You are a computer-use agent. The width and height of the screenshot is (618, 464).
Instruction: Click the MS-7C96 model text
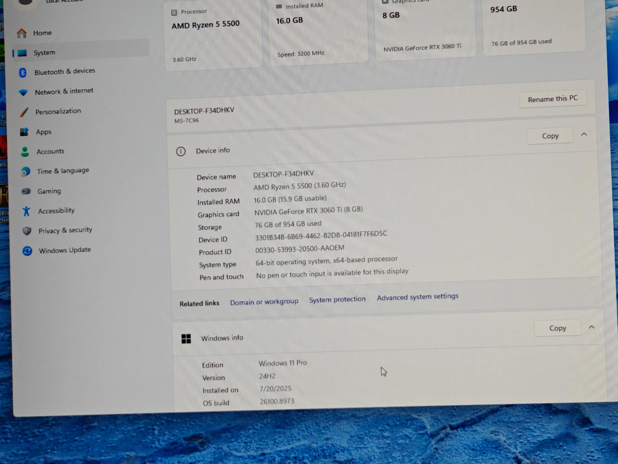coord(186,121)
